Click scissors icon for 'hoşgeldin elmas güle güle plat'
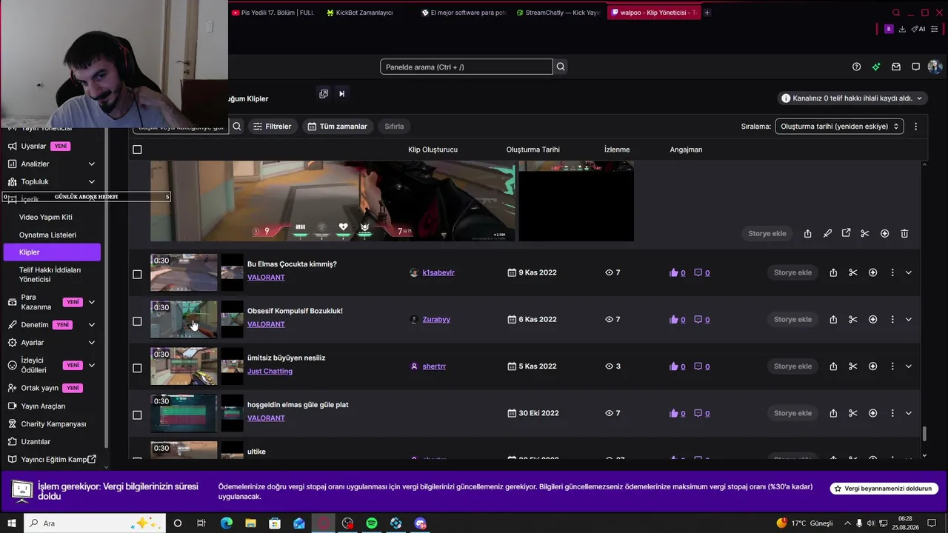 click(853, 413)
